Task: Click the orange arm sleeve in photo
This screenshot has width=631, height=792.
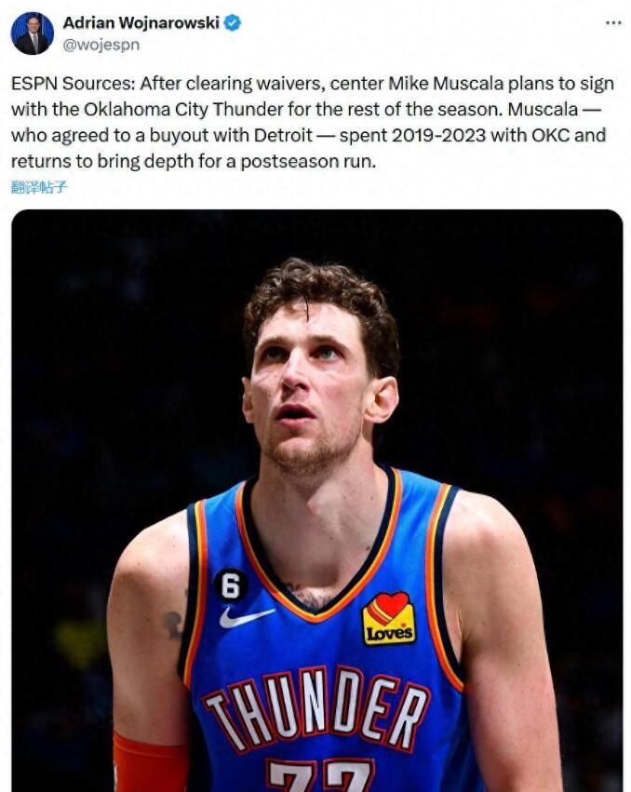Action: pyautogui.click(x=150, y=761)
